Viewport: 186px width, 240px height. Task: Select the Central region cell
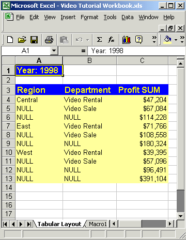[x=39, y=100]
